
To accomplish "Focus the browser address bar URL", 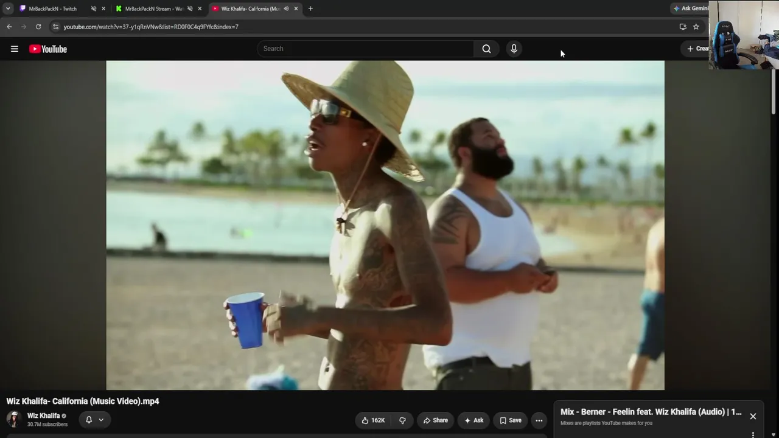I will point(151,27).
